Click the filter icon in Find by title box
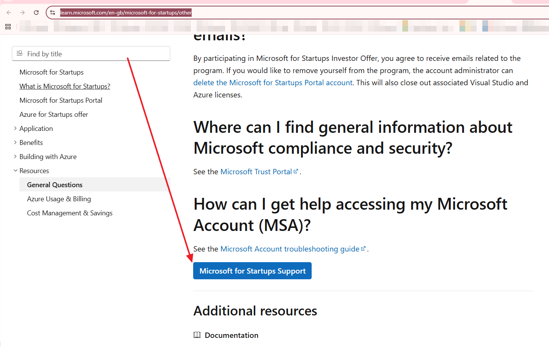 pos(20,53)
